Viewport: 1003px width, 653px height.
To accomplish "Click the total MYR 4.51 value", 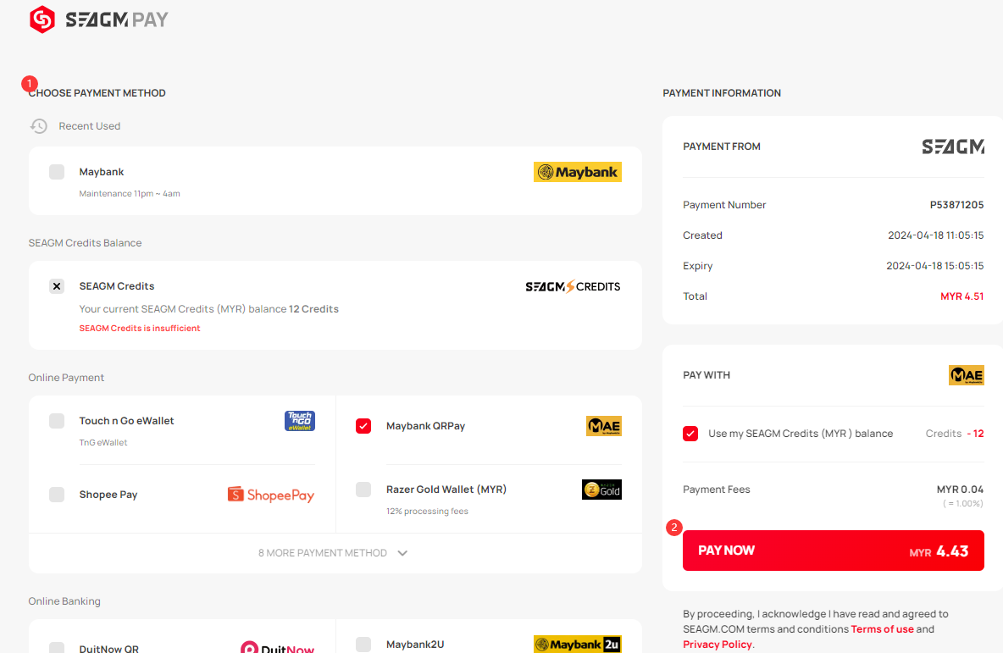I will point(962,296).
